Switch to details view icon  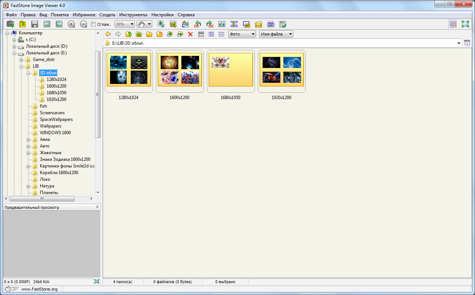coord(211,34)
